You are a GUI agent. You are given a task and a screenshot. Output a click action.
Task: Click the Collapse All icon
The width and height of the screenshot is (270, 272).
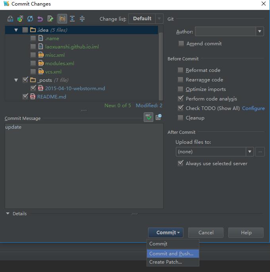coord(82,19)
